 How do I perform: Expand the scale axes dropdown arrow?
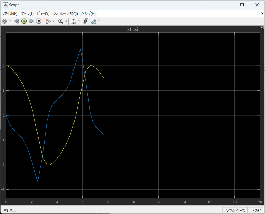click(x=79, y=21)
